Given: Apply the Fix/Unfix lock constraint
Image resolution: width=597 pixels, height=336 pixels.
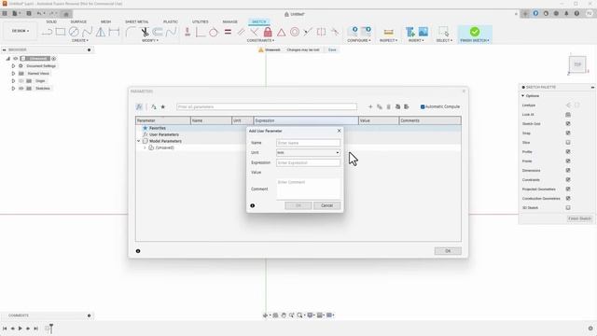Looking at the screenshot, I should 268,32.
